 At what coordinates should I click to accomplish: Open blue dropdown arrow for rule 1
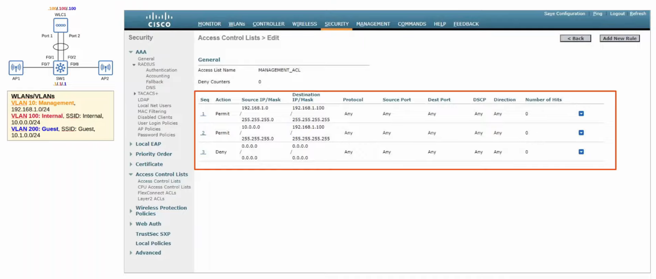point(581,114)
